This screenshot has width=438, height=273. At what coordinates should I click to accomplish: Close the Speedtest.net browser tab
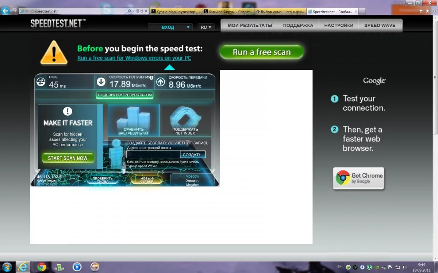(356, 11)
